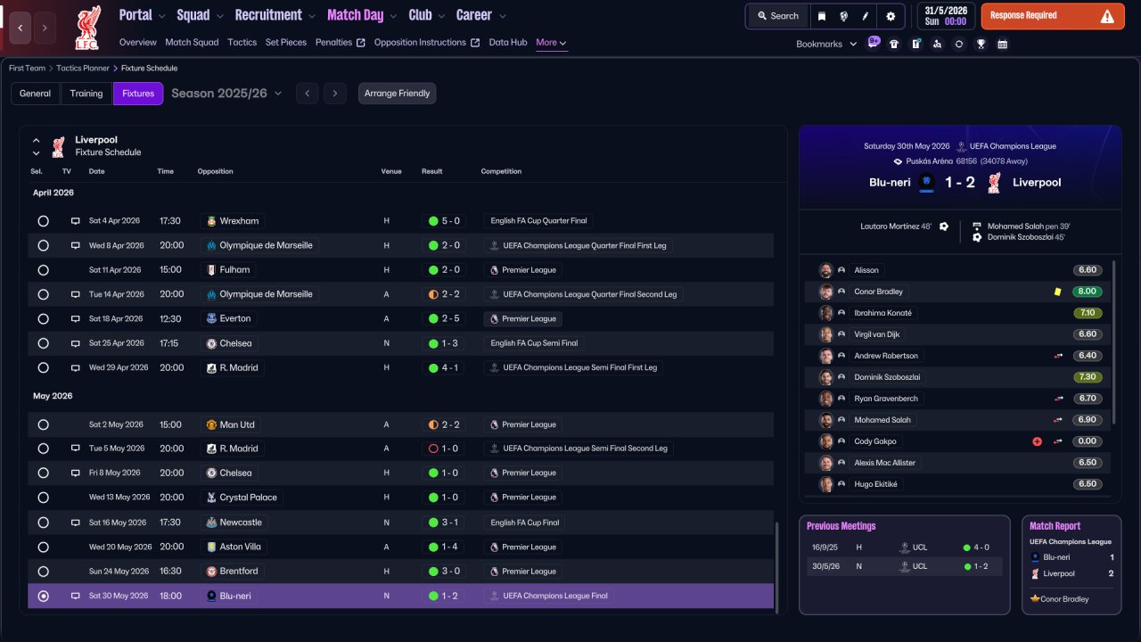1141x642 pixels.
Task: Click Blu-neri badge in match score header
Action: pos(926,182)
